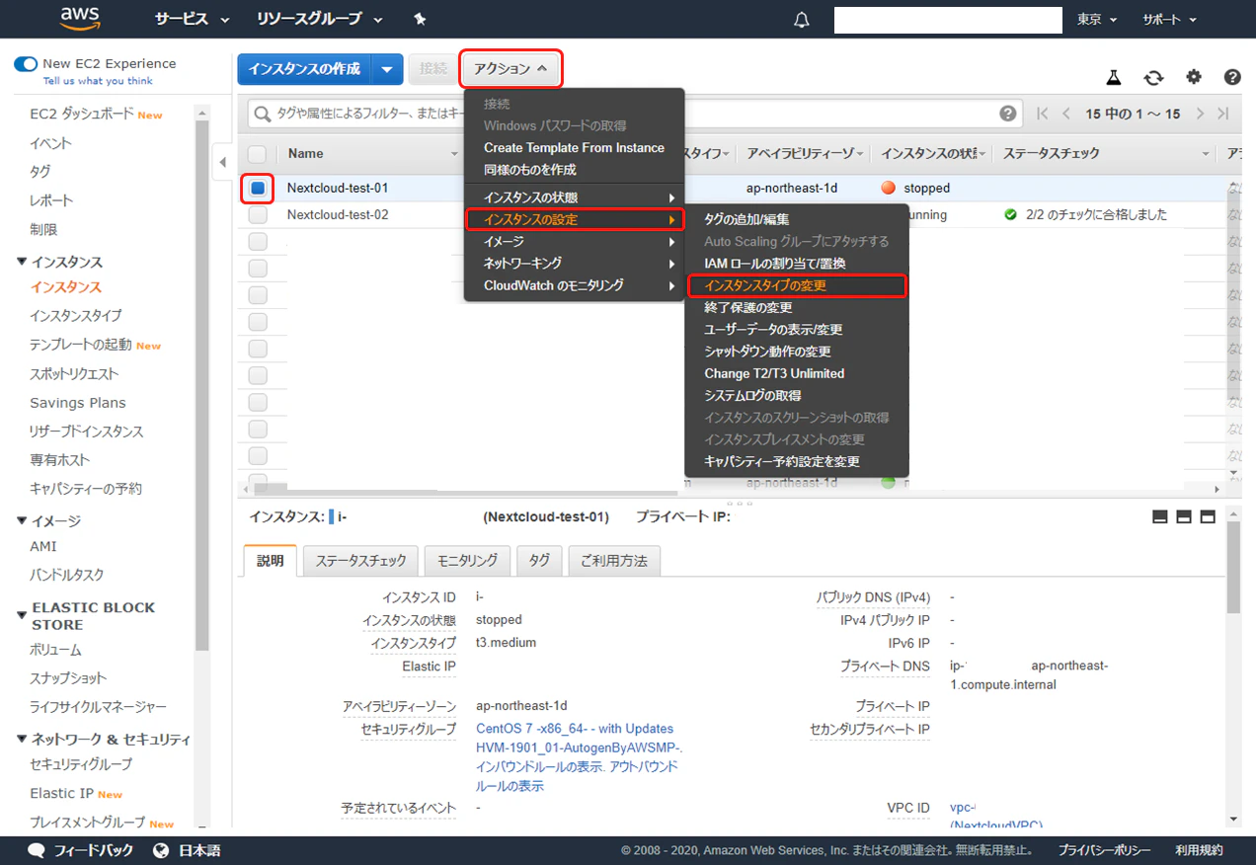Open the サービス dropdown

click(192, 19)
